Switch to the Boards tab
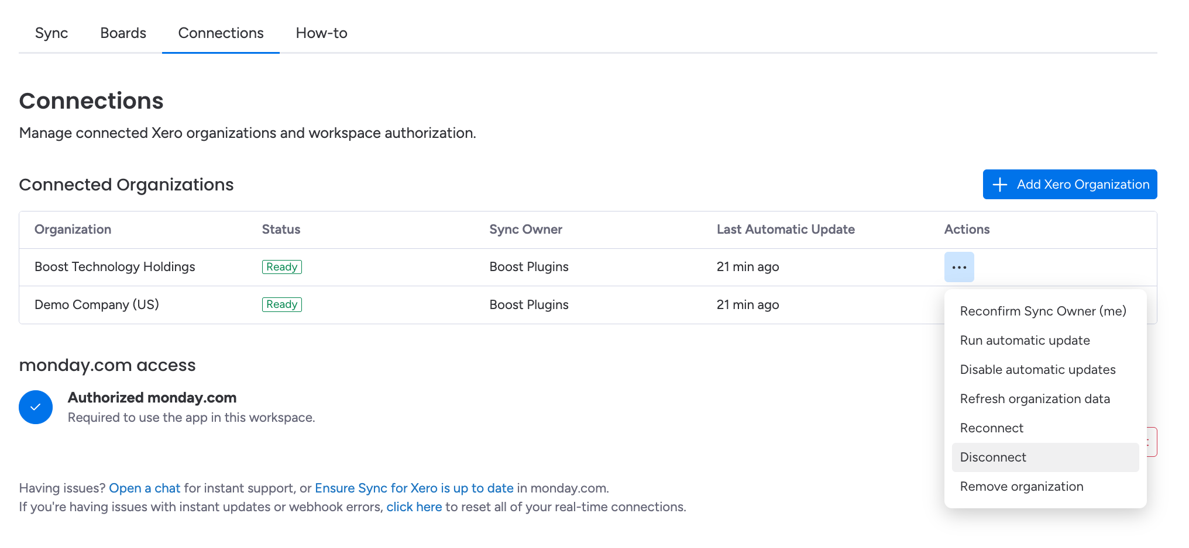1189x548 pixels. [123, 33]
